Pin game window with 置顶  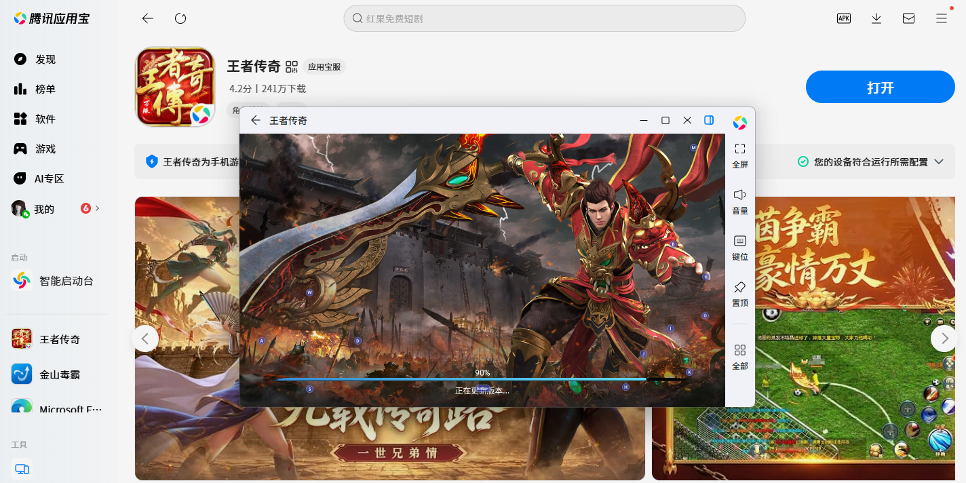[740, 294]
